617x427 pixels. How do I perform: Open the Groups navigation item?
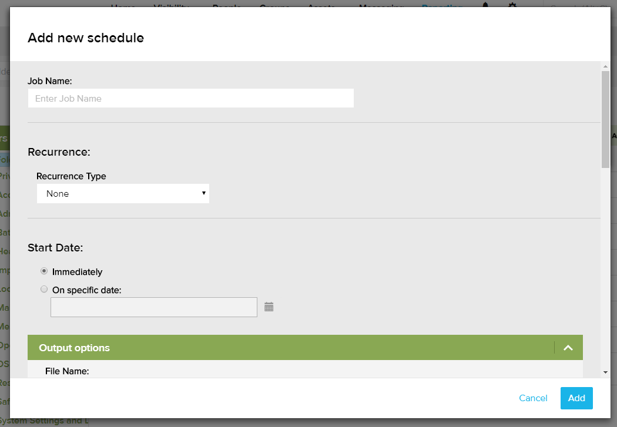tap(274, 5)
